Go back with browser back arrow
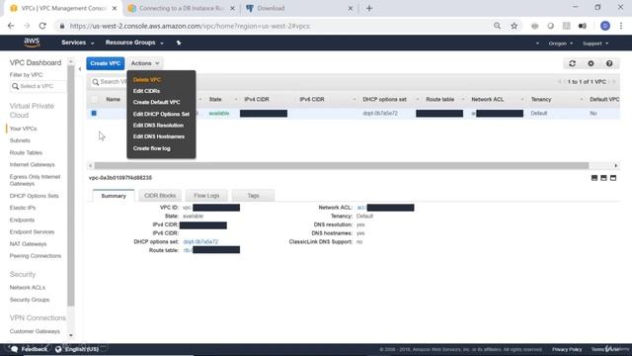The width and height of the screenshot is (632, 356). (x=11, y=26)
